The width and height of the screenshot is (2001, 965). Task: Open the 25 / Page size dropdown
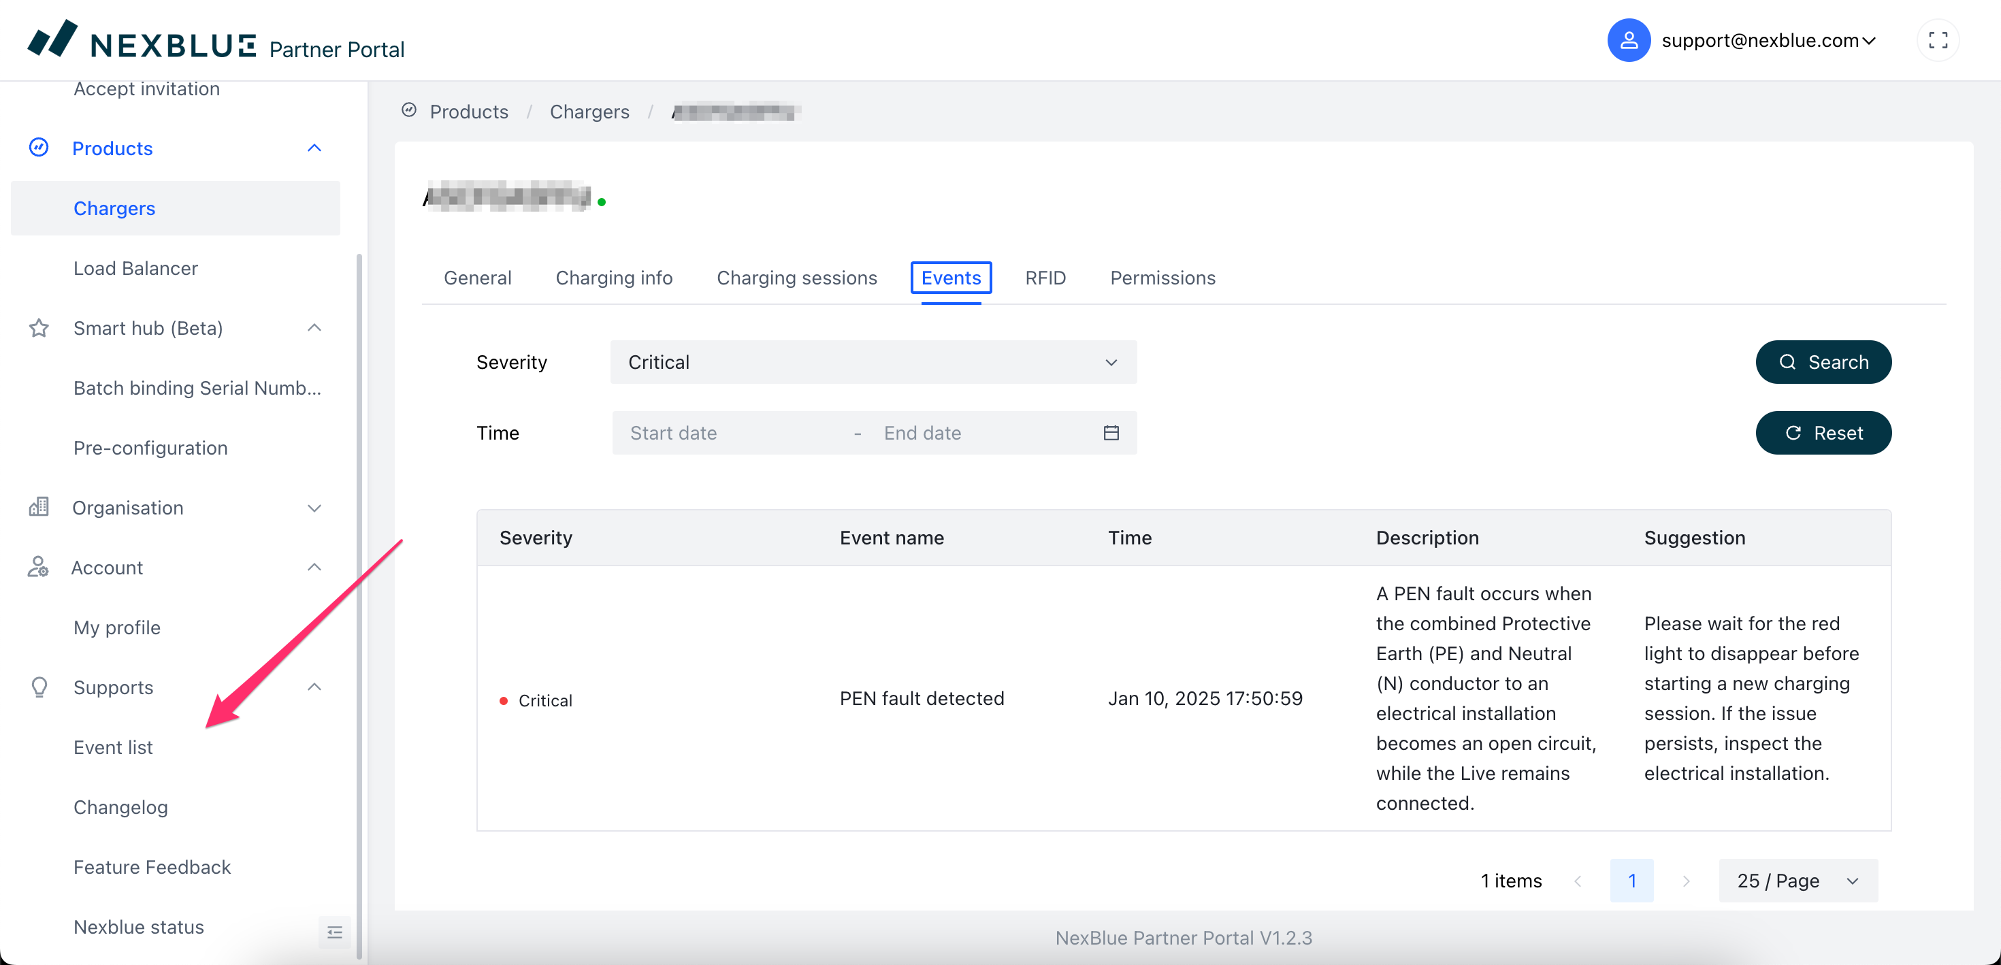pos(1797,881)
